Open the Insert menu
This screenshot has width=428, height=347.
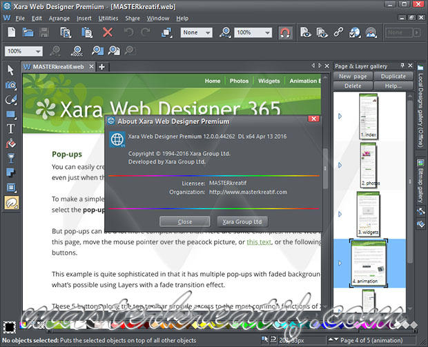pyautogui.click(x=84, y=18)
